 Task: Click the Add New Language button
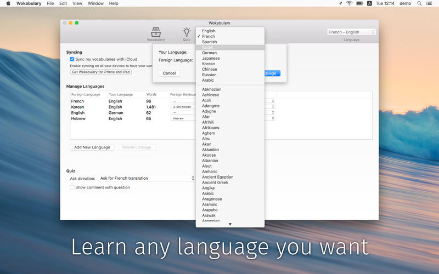(92, 147)
